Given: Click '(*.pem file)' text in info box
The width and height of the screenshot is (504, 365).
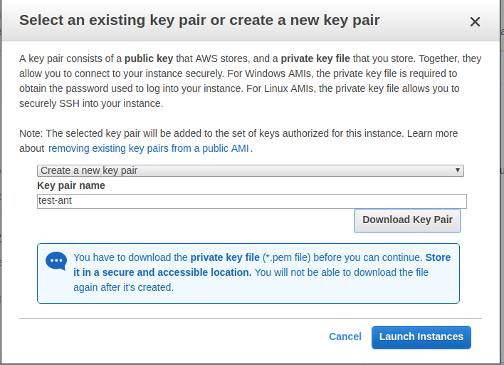Looking at the screenshot, I should [286, 257].
